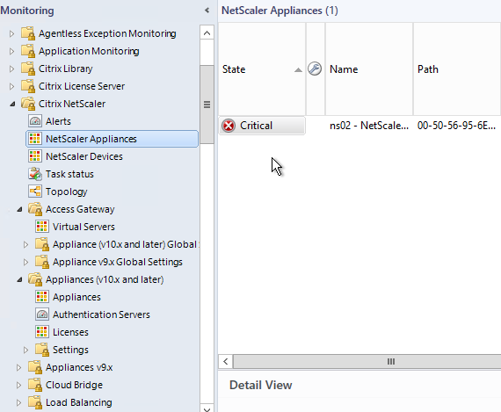Click the Appliances (v10.x and later) folder icon
The width and height of the screenshot is (501, 412).
pos(35,279)
